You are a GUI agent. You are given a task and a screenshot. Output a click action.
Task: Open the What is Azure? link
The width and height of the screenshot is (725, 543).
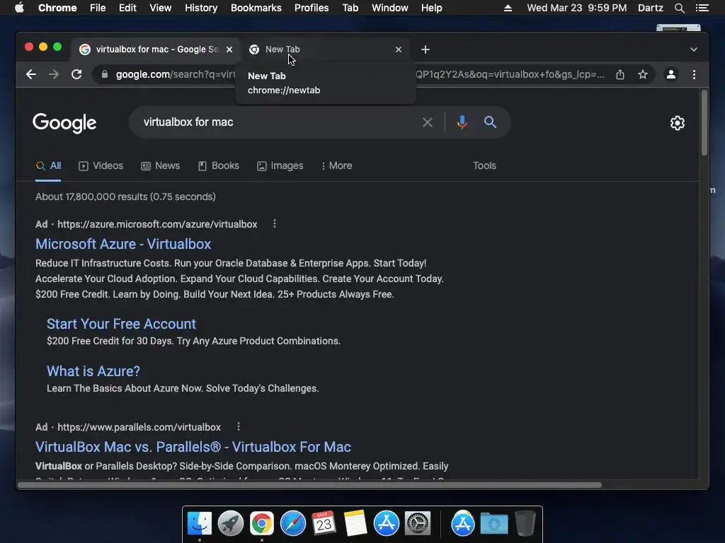[93, 371]
